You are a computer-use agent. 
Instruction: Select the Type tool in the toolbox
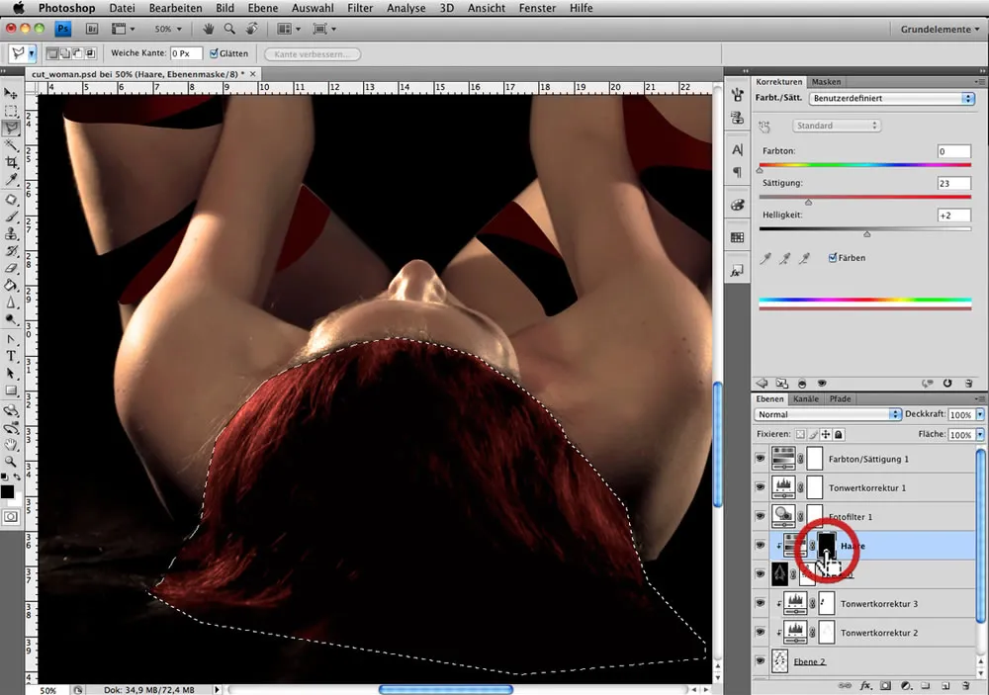pyautogui.click(x=11, y=355)
